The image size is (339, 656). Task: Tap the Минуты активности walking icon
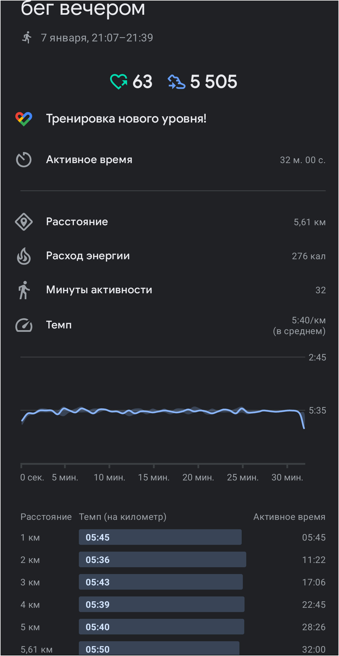coord(24,290)
